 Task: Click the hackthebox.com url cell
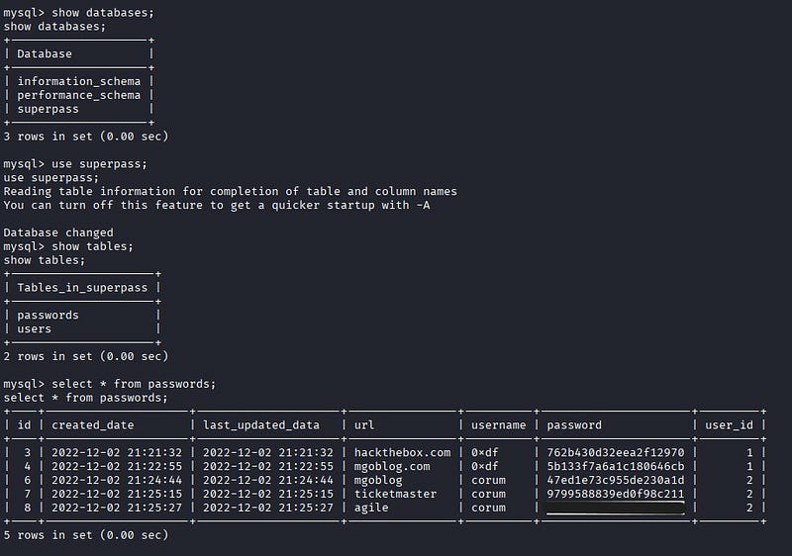click(x=402, y=453)
